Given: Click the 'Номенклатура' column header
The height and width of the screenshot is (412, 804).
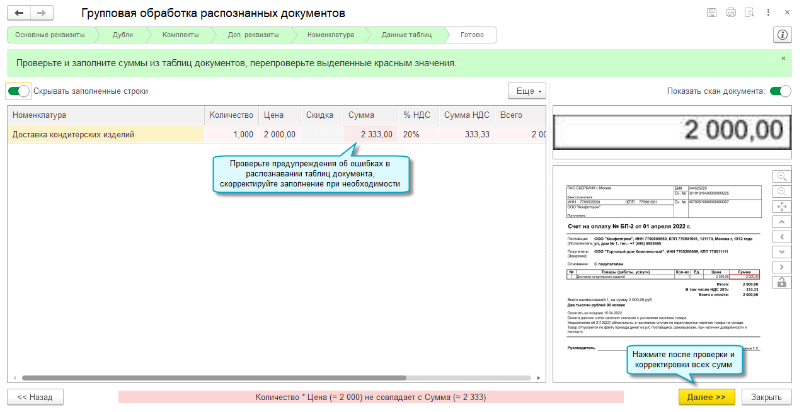Looking at the screenshot, I should [106, 115].
